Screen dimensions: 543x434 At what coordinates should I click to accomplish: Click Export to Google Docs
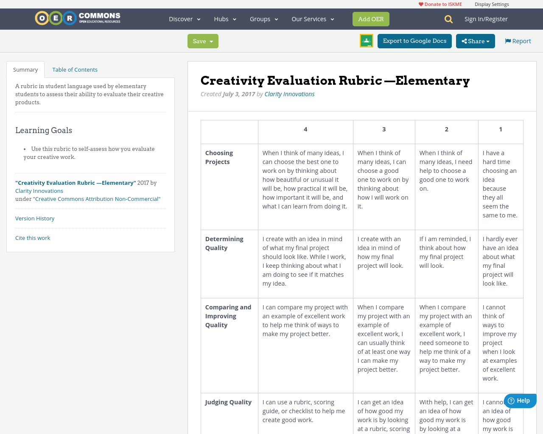[414, 41]
